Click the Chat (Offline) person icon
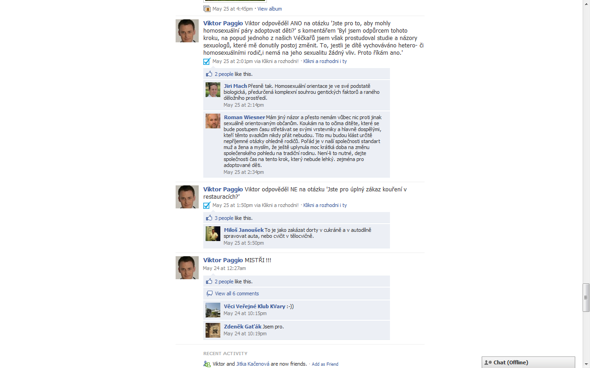590x368 pixels. 488,362
